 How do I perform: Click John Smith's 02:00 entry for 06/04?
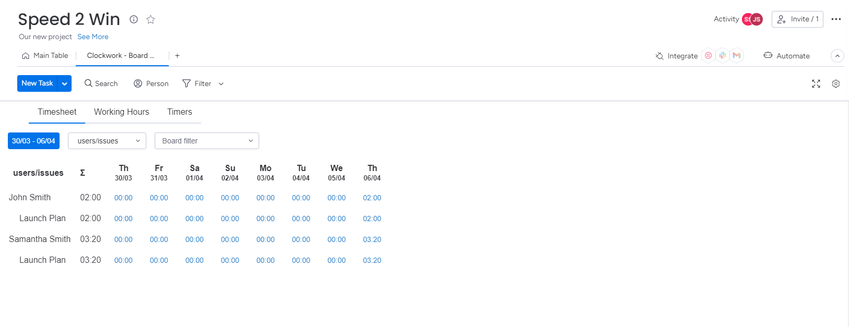[372, 198]
